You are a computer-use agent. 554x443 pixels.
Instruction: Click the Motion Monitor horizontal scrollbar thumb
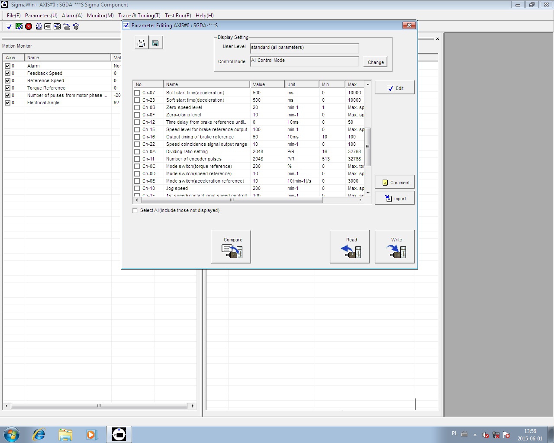tap(99, 406)
